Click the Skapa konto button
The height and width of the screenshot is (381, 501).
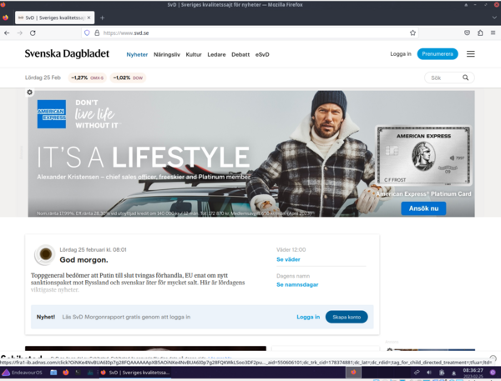[x=347, y=317]
